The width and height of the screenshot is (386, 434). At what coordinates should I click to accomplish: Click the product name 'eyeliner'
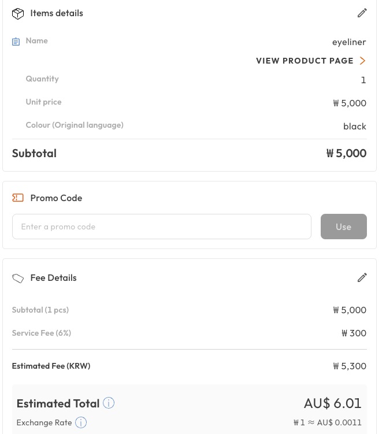pyautogui.click(x=349, y=42)
